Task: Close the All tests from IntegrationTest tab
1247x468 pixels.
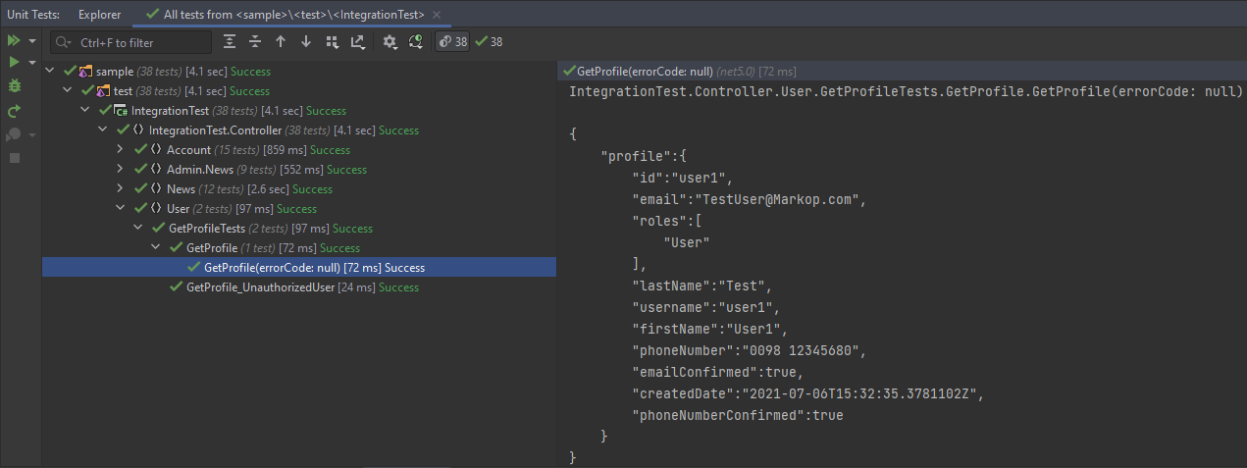Action: coord(436,15)
